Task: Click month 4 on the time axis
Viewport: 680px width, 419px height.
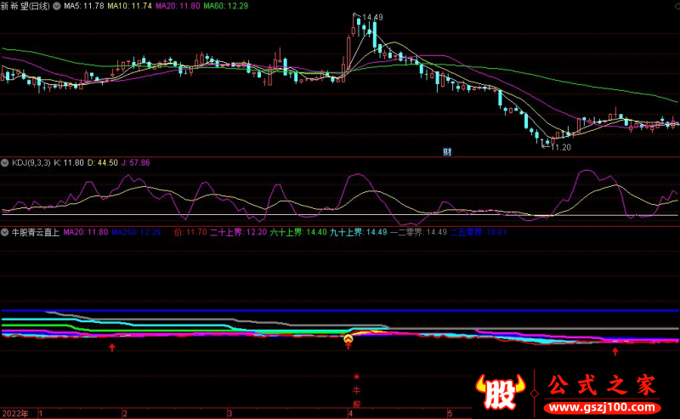Action: [x=350, y=413]
